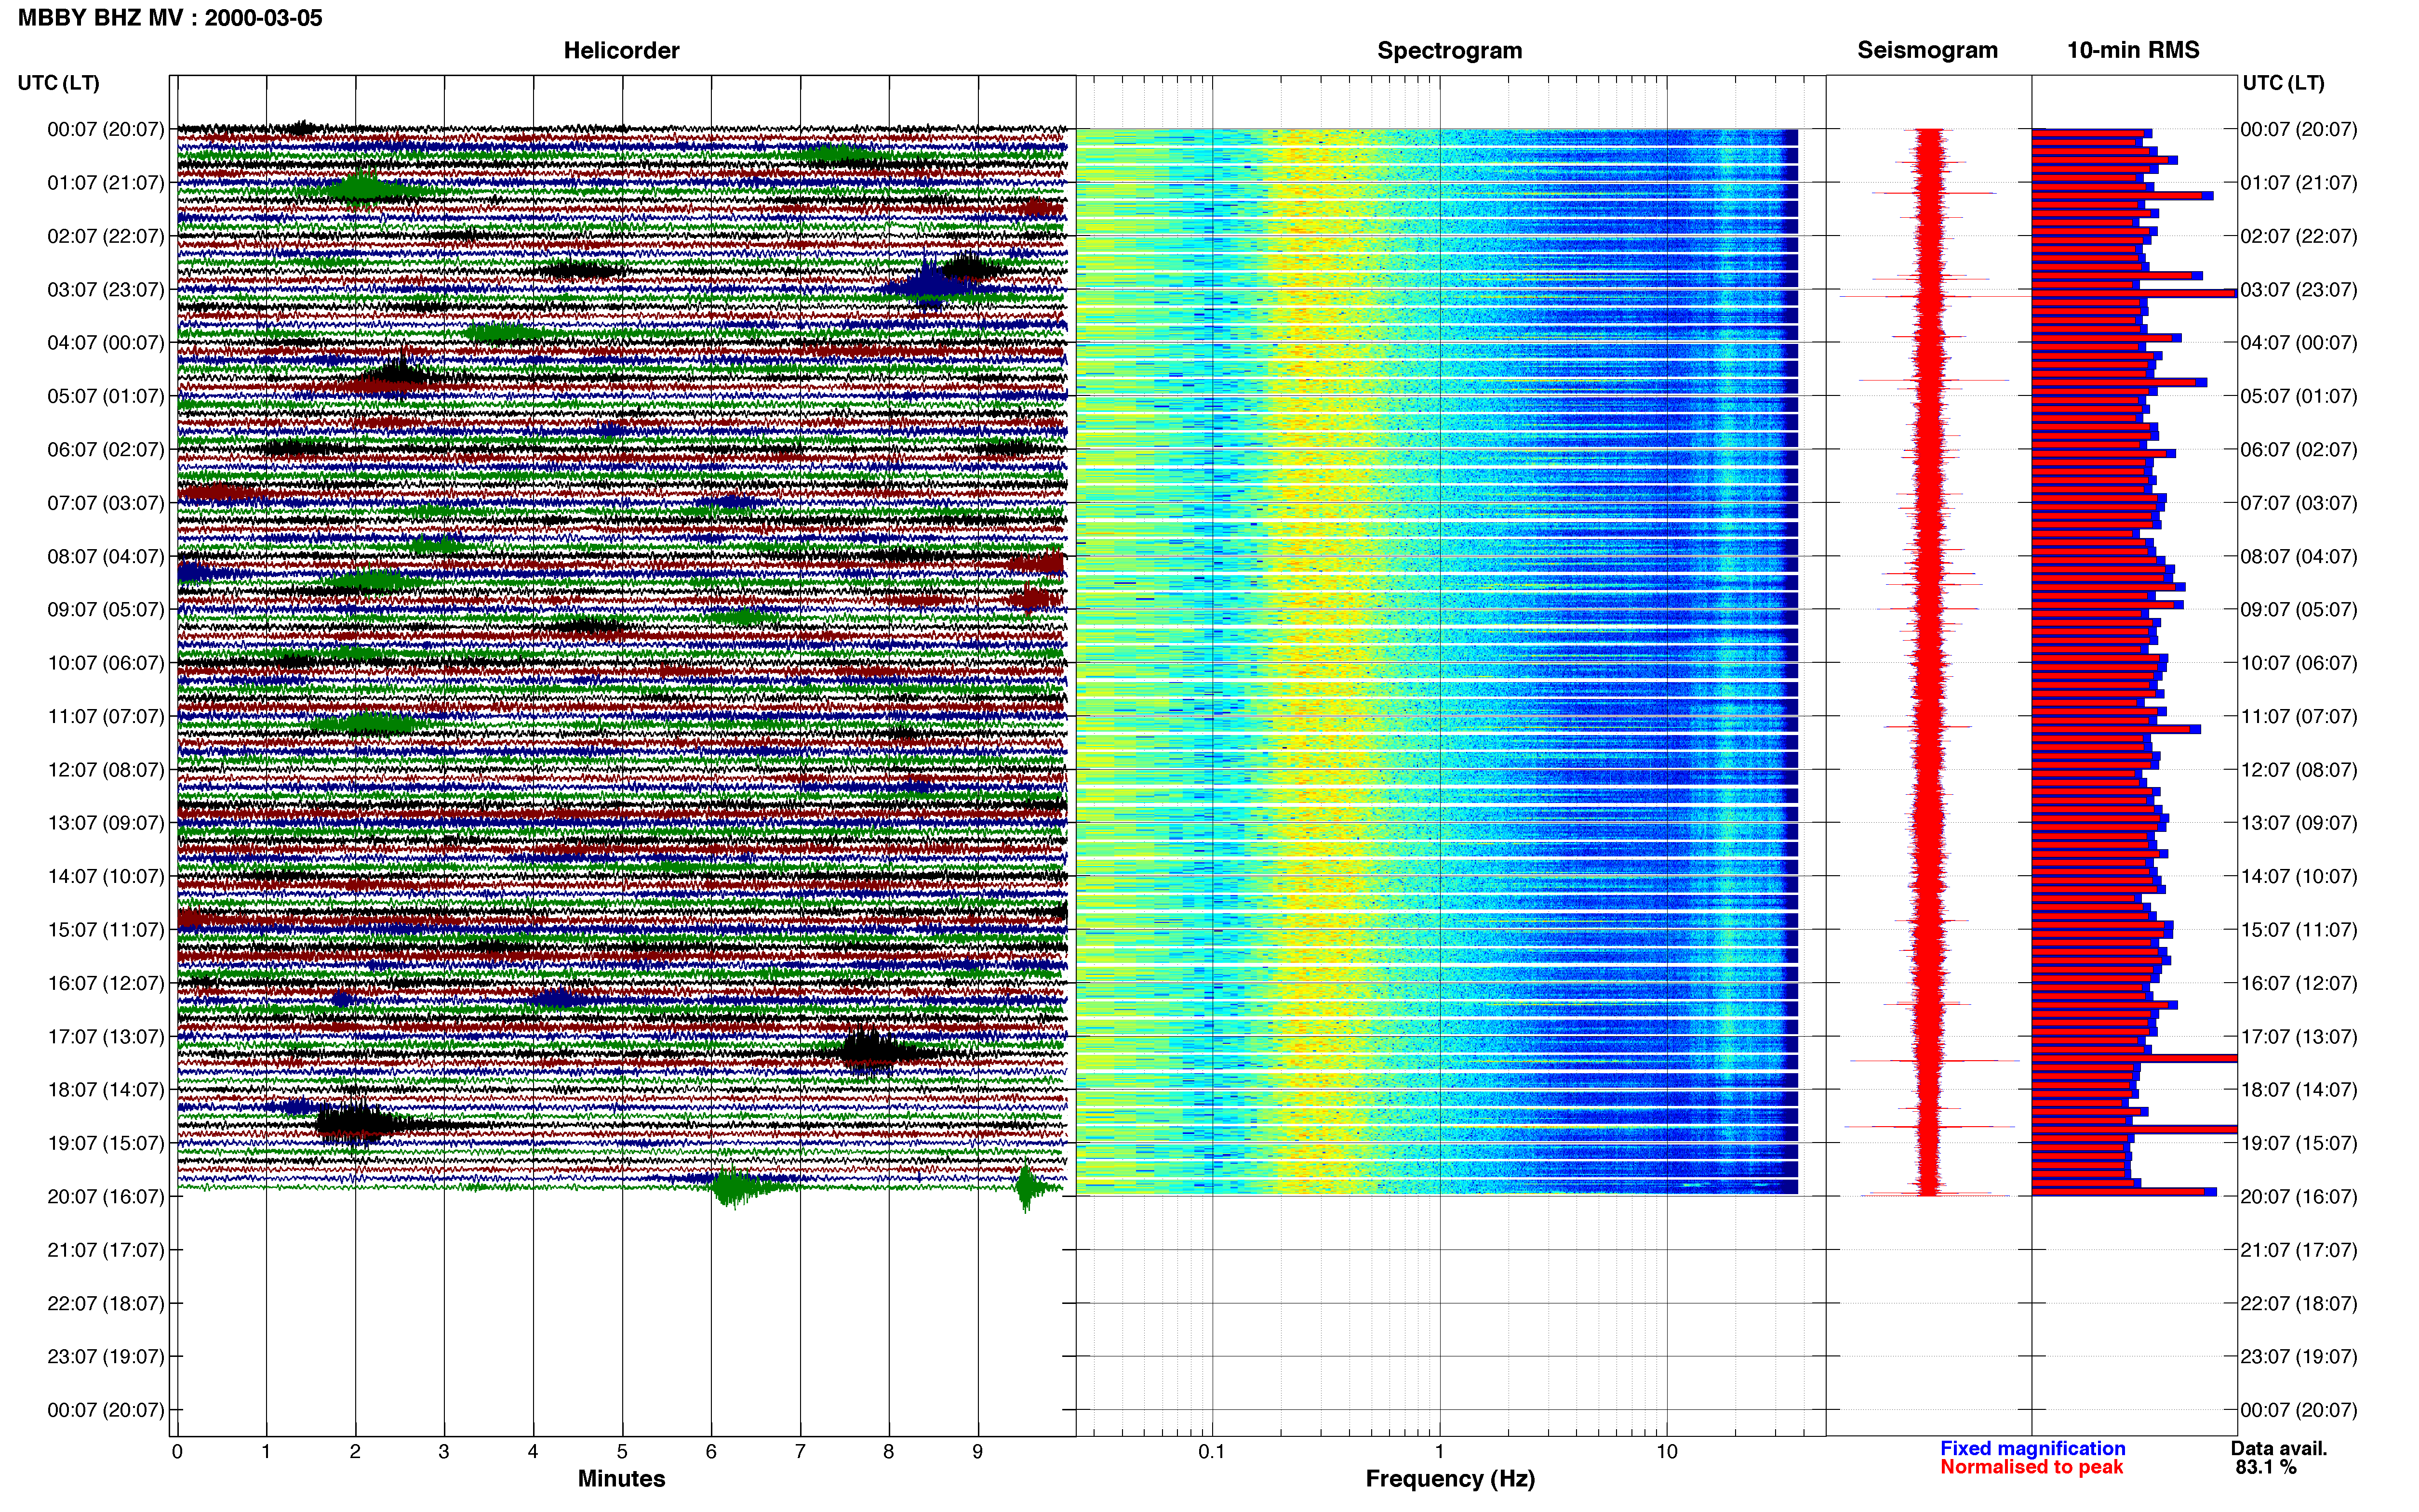Click tick '9' on the Minutes axis
Screen dimensions: 2419x1512
(x=977, y=1452)
